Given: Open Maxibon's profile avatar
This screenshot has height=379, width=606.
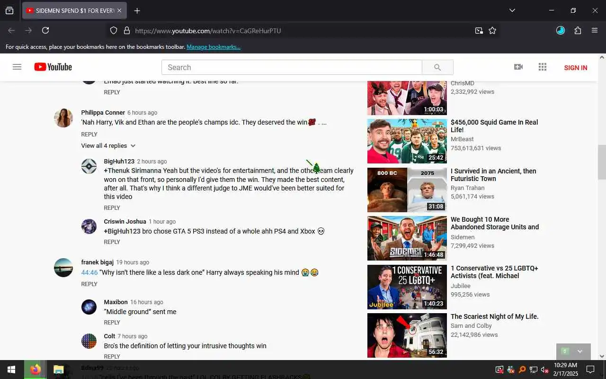Looking at the screenshot, I should click(89, 307).
